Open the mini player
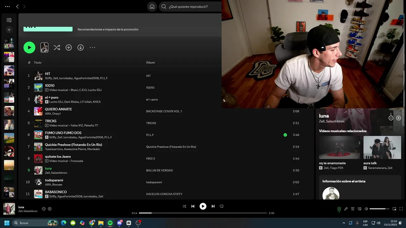This screenshot has width=406, height=228. (395, 209)
